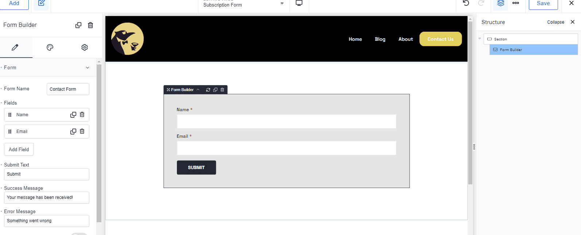Switch to the Content pencil tab
Viewport: 581px width, 235px height.
15,47
